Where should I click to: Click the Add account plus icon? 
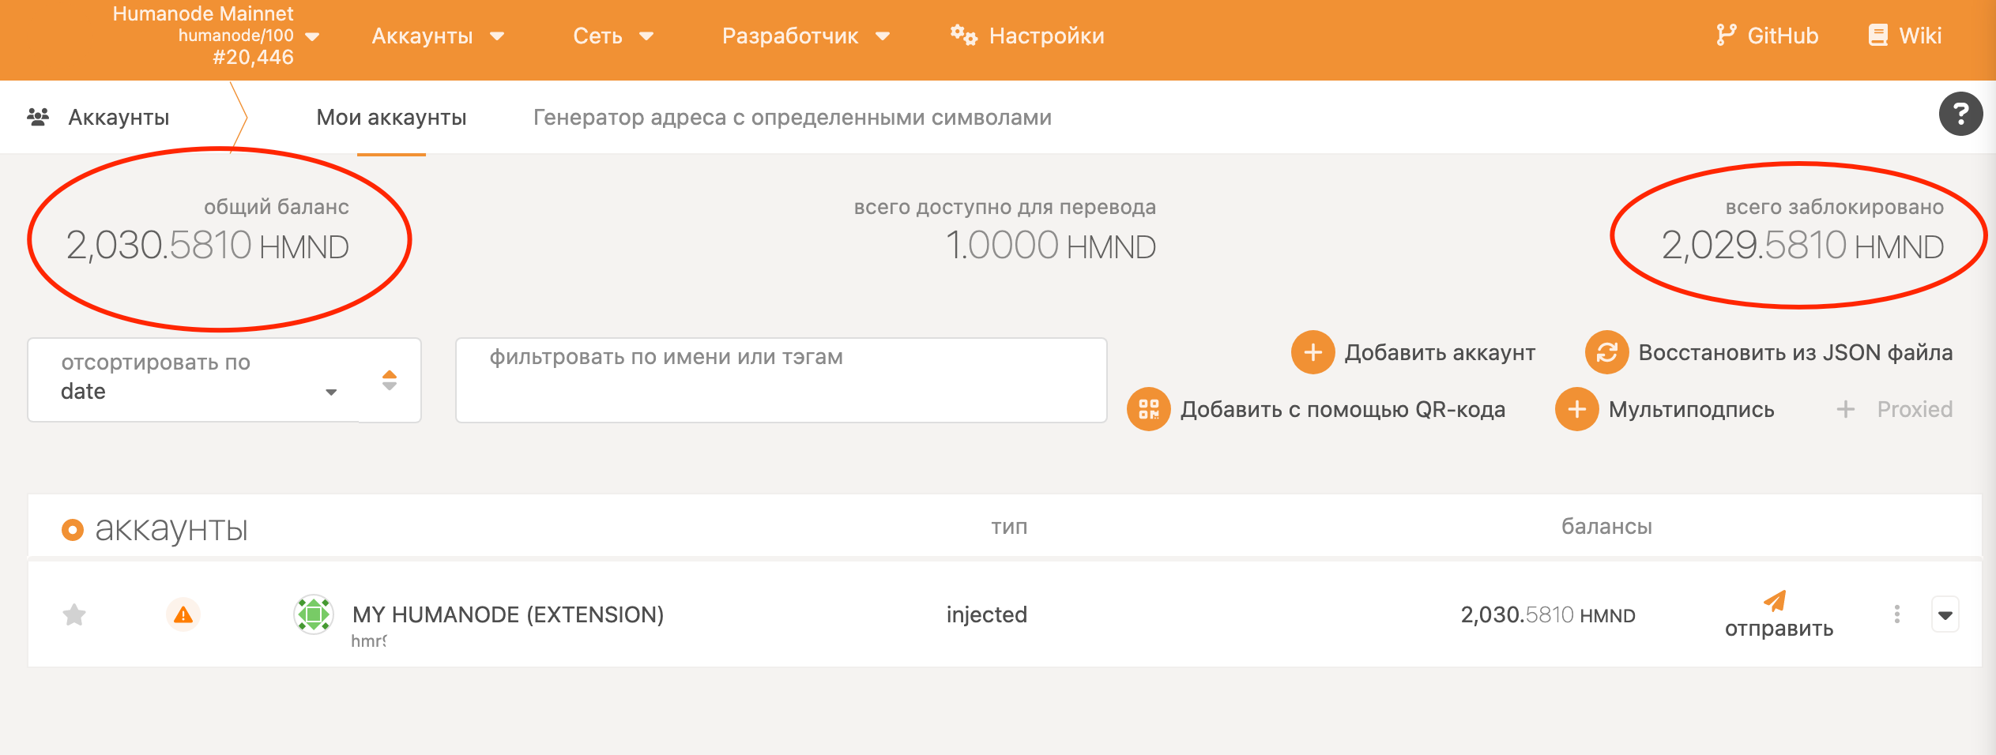(1312, 352)
